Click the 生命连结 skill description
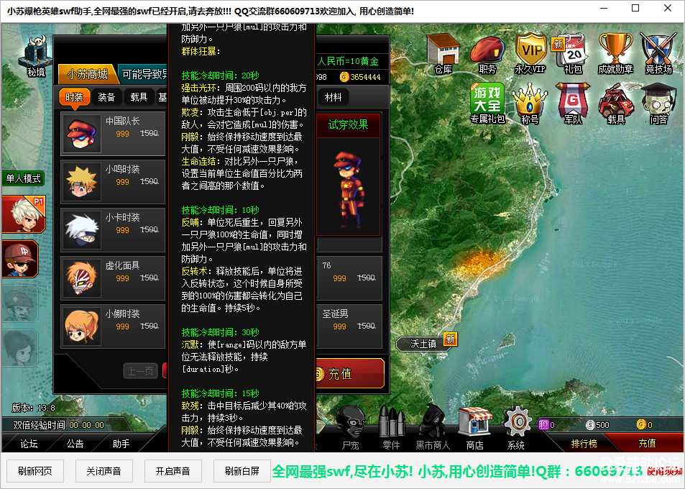 (x=242, y=173)
